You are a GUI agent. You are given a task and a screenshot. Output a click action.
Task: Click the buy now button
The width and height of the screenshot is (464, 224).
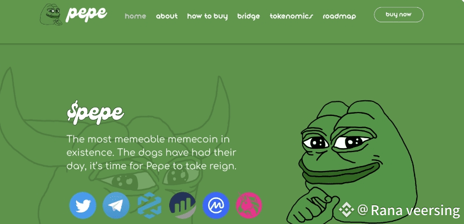pos(398,14)
